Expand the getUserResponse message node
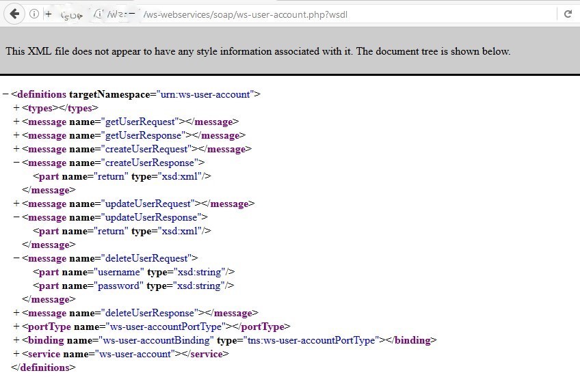The image size is (580, 388). (x=16, y=136)
